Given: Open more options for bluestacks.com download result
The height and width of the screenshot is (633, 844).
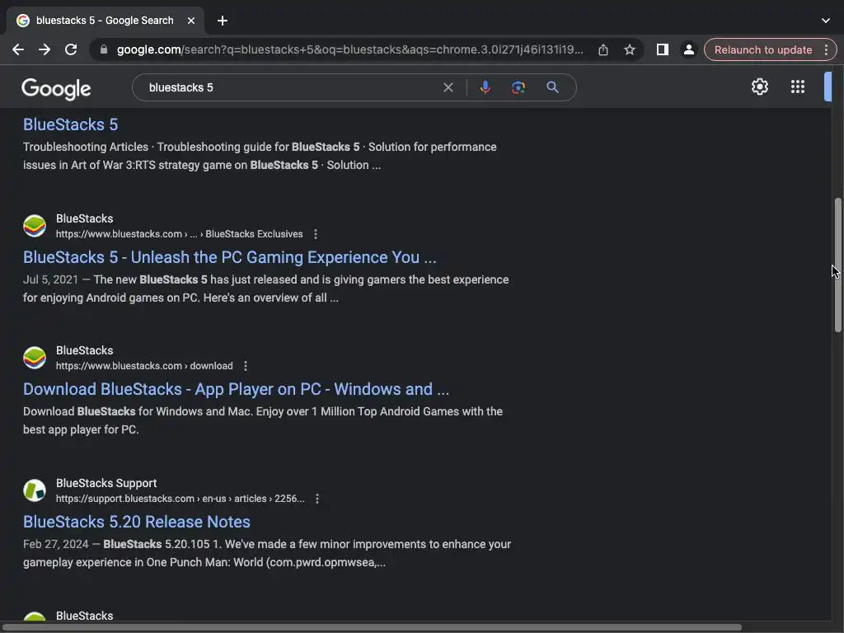Looking at the screenshot, I should click(246, 366).
